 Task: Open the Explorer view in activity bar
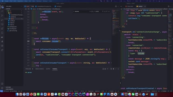coord(2,7)
